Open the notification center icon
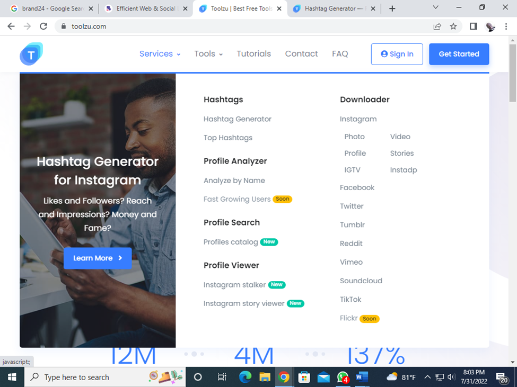Image resolution: width=517 pixels, height=387 pixels. 502,377
